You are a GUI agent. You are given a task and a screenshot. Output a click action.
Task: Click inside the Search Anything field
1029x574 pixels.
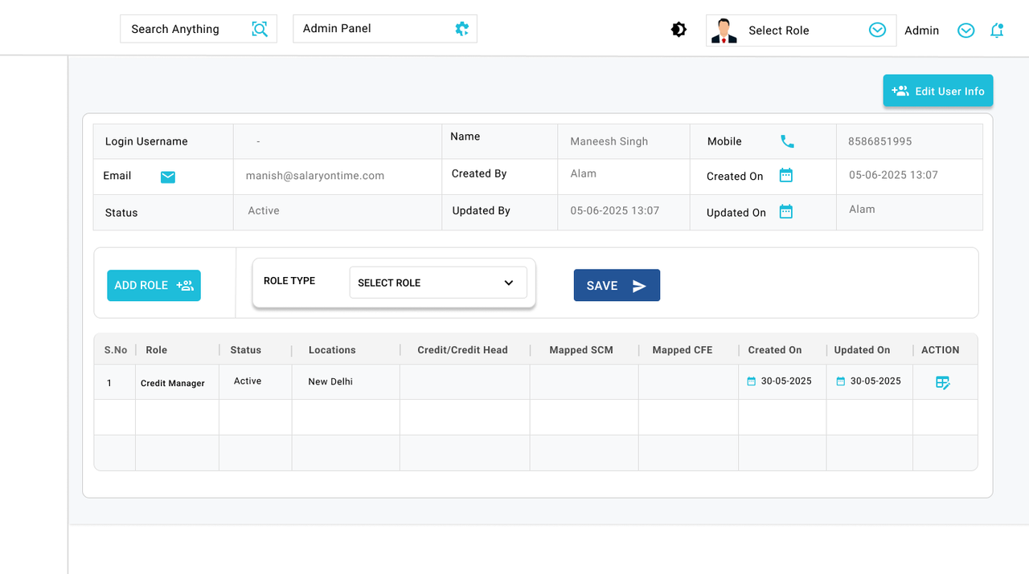click(185, 29)
